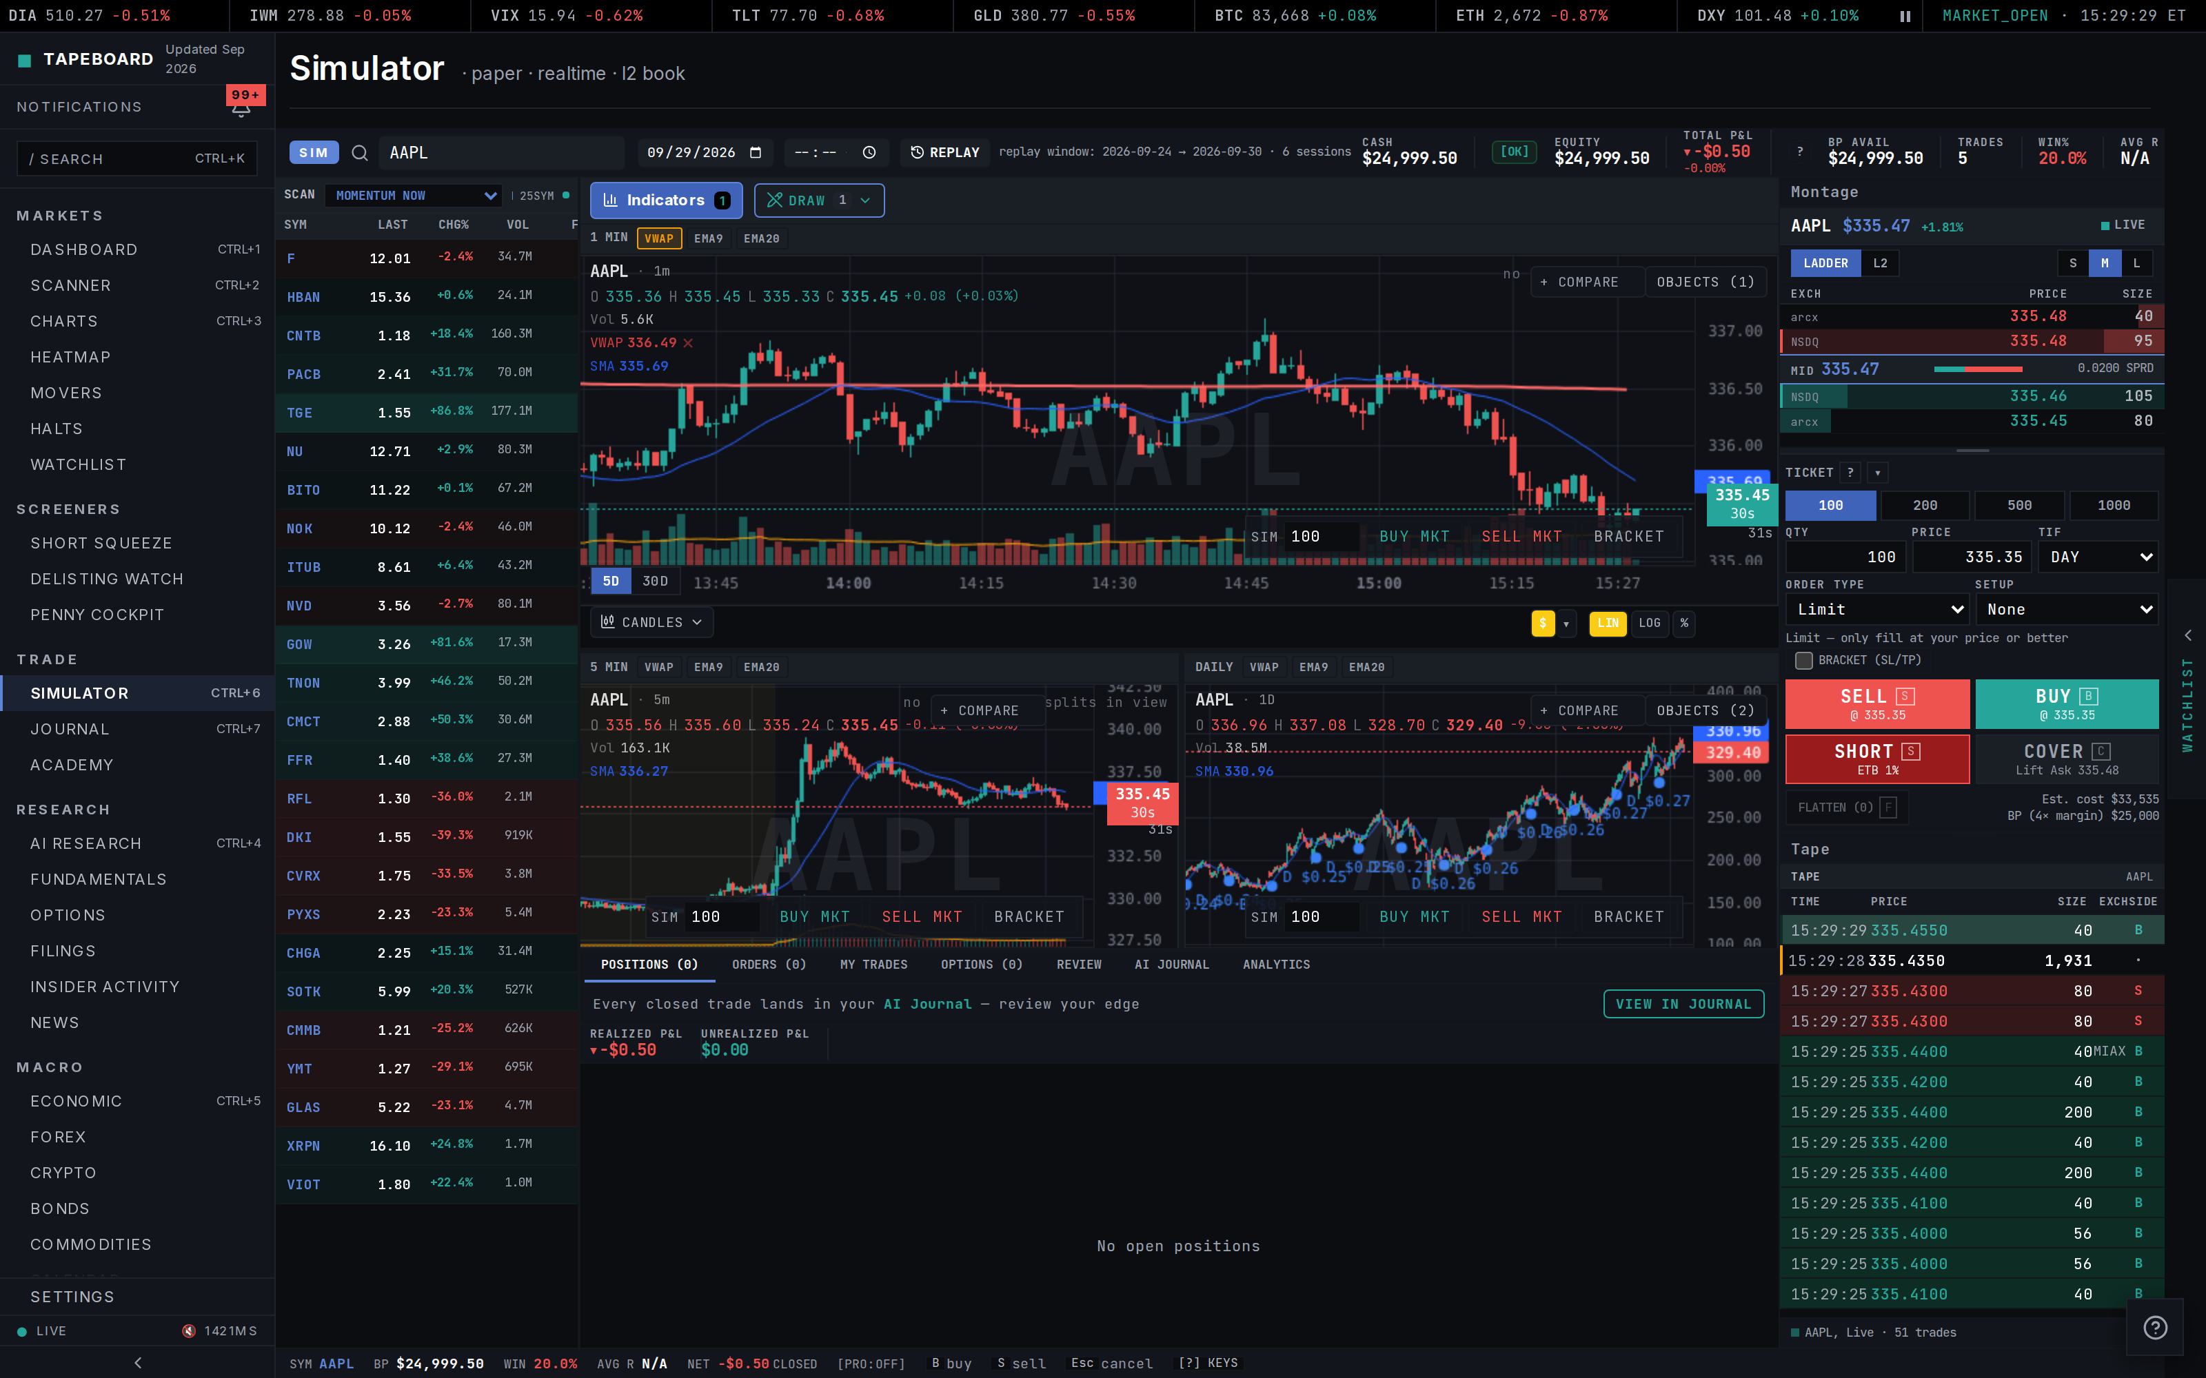This screenshot has width=2206, height=1378.
Task: Toggle the LOG scale button
Action: pos(1649,624)
